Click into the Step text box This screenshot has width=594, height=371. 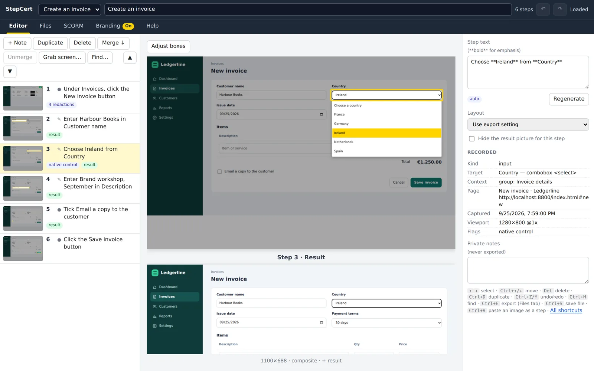528,72
